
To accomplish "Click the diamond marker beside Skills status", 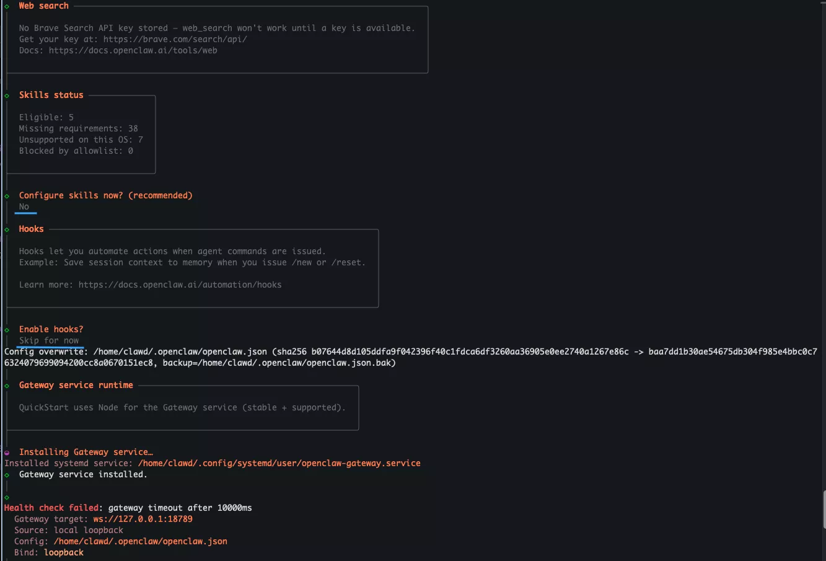I will 7,95.
